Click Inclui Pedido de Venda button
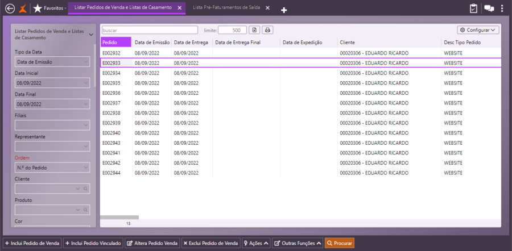The height and width of the screenshot is (251, 512). click(32, 243)
